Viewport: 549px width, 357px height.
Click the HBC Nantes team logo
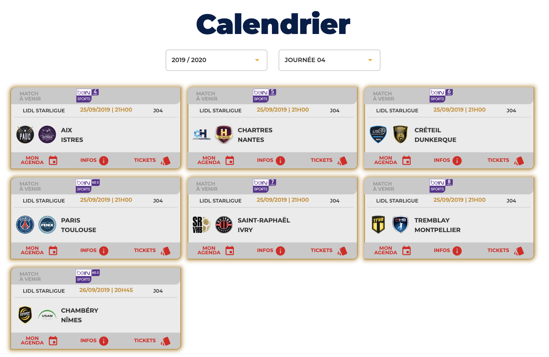point(224,135)
